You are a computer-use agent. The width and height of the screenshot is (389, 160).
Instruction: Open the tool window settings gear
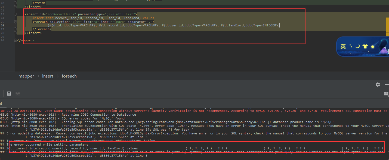(378, 85)
